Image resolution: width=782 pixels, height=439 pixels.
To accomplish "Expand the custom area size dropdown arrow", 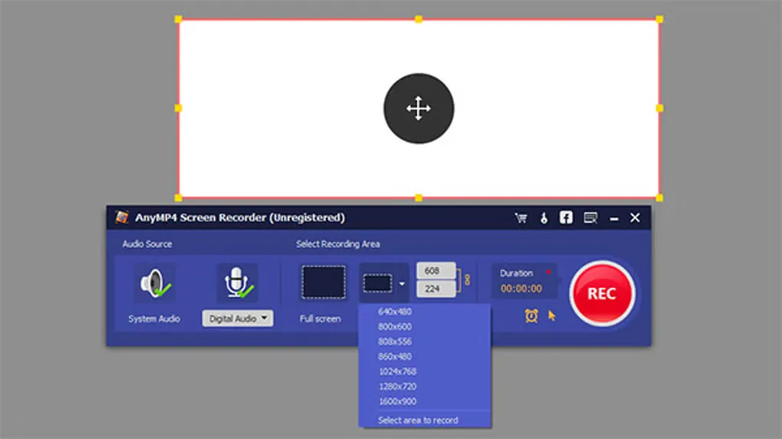I will (x=402, y=284).
